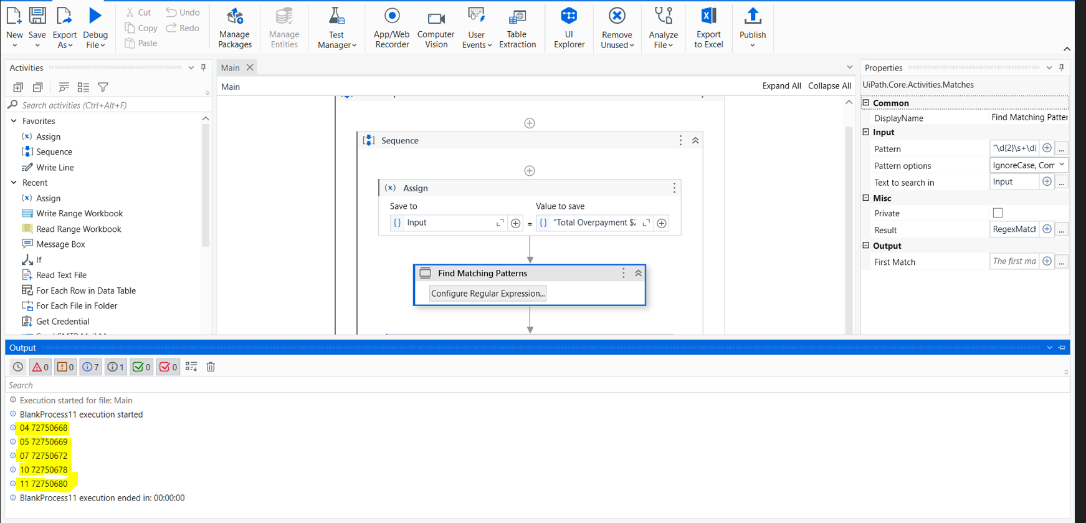This screenshot has height=523, width=1086.
Task: Toggle the warning messages filter in Output
Action: click(65, 367)
